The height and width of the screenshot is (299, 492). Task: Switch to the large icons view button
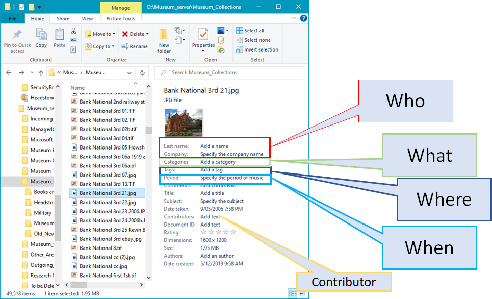coord(302,294)
